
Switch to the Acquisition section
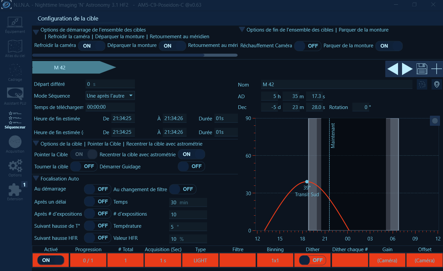click(x=15, y=145)
